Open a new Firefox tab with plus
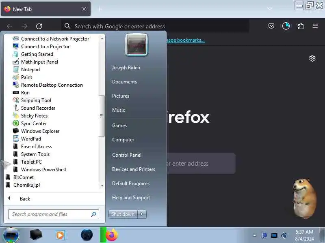The width and height of the screenshot is (325, 243). [100, 9]
